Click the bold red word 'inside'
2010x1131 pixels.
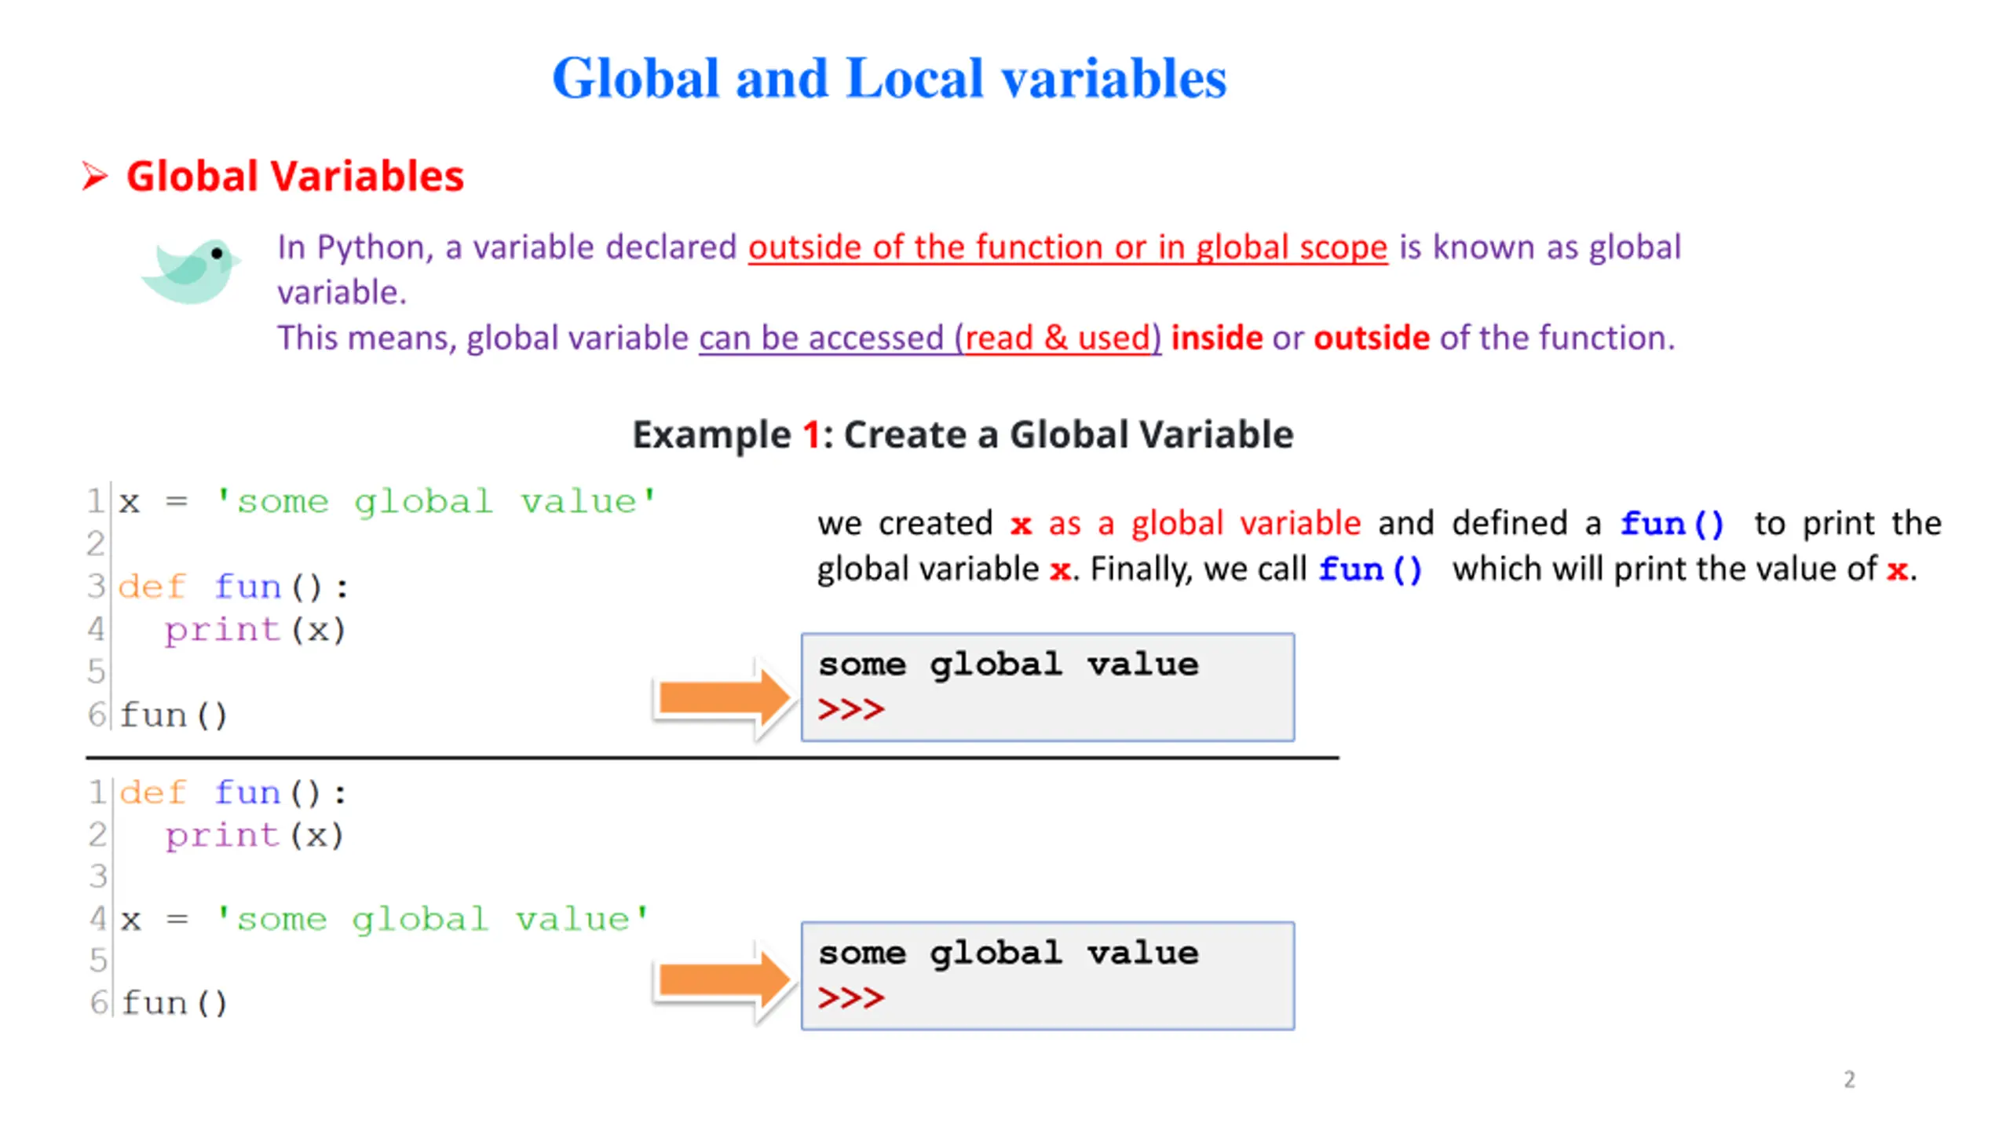(x=1217, y=338)
